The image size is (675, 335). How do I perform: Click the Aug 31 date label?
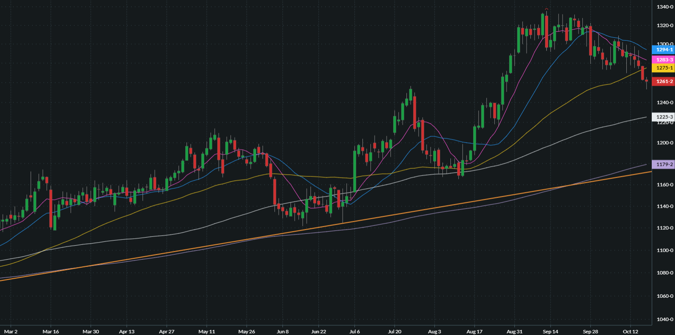click(x=514, y=332)
